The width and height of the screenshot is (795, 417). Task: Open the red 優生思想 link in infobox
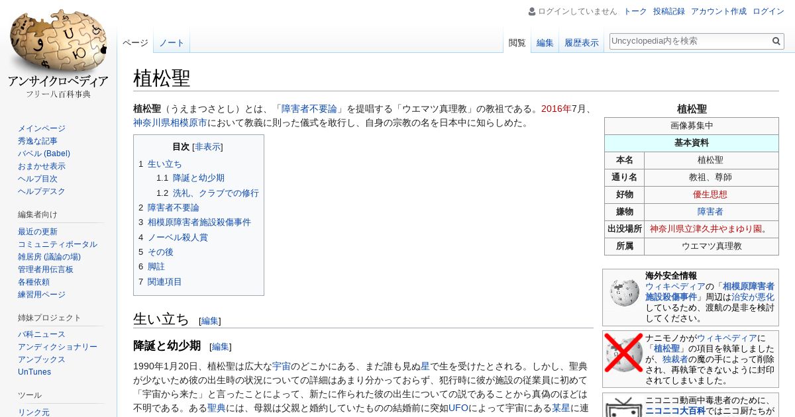[710, 195]
